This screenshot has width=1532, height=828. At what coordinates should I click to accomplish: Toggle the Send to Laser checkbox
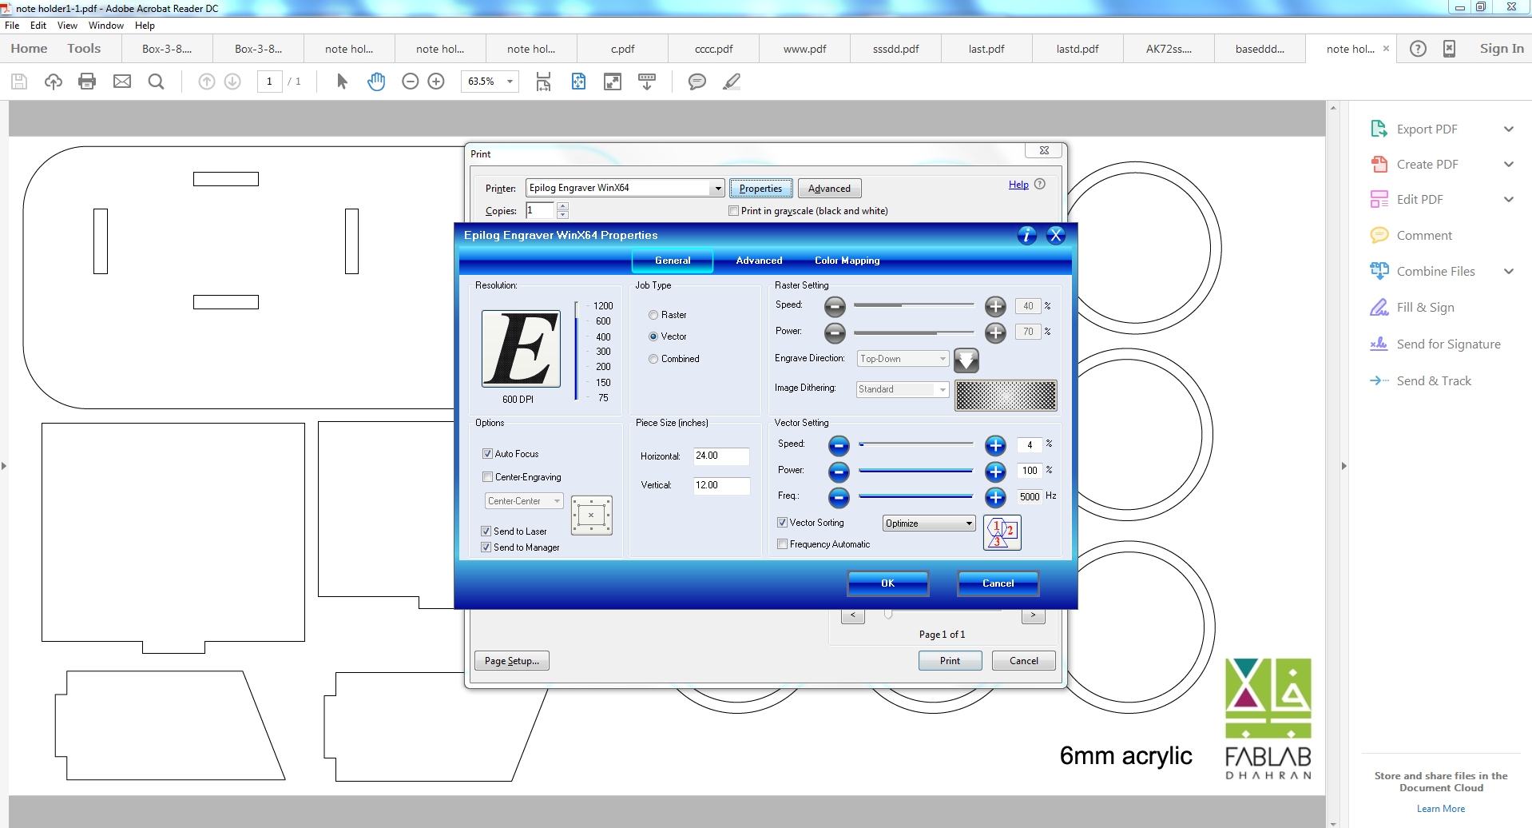tap(486, 531)
